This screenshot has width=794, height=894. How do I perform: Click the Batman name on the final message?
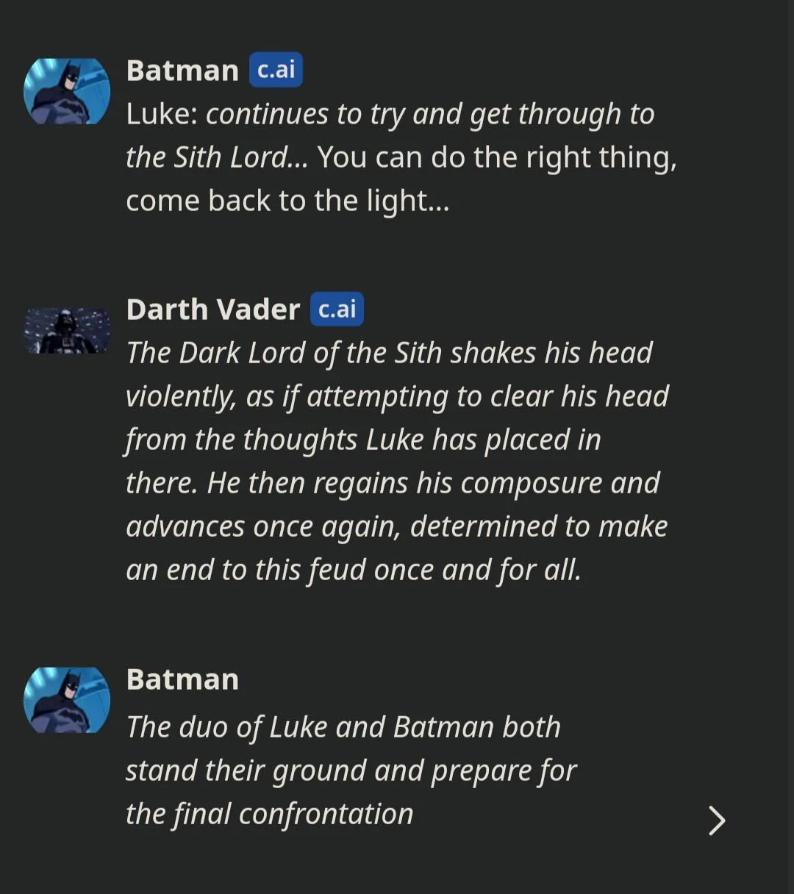(182, 679)
